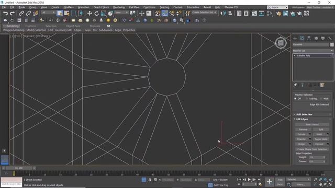
Task: Click the Align tool icon
Action: pyautogui.click(x=230, y=14)
